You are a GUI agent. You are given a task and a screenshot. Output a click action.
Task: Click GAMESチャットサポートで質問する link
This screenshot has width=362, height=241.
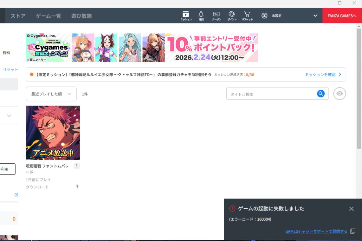(x=316, y=231)
